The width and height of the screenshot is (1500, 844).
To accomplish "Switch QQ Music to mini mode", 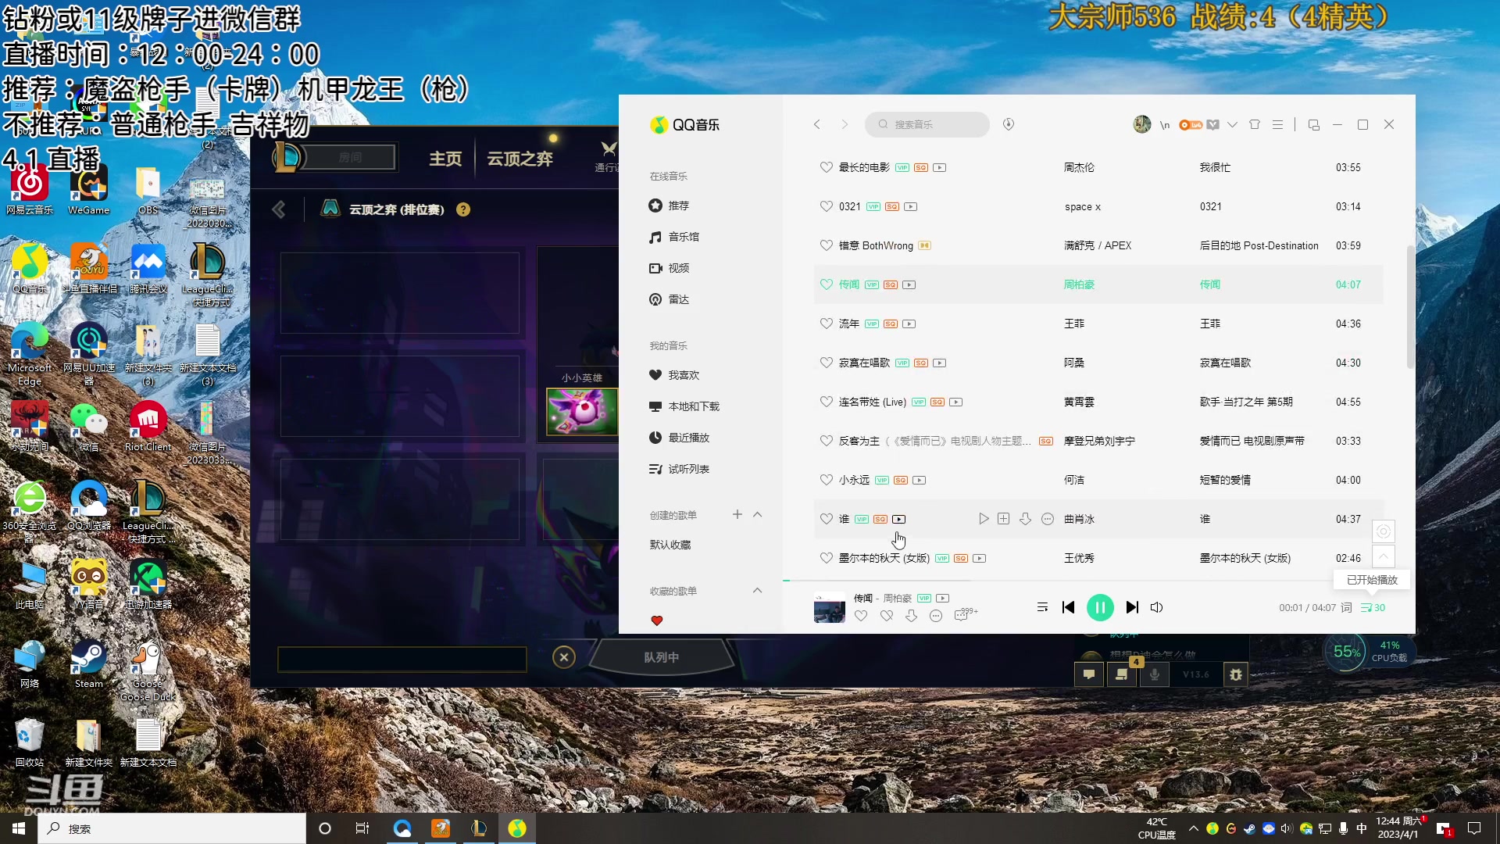I will pyautogui.click(x=1314, y=125).
